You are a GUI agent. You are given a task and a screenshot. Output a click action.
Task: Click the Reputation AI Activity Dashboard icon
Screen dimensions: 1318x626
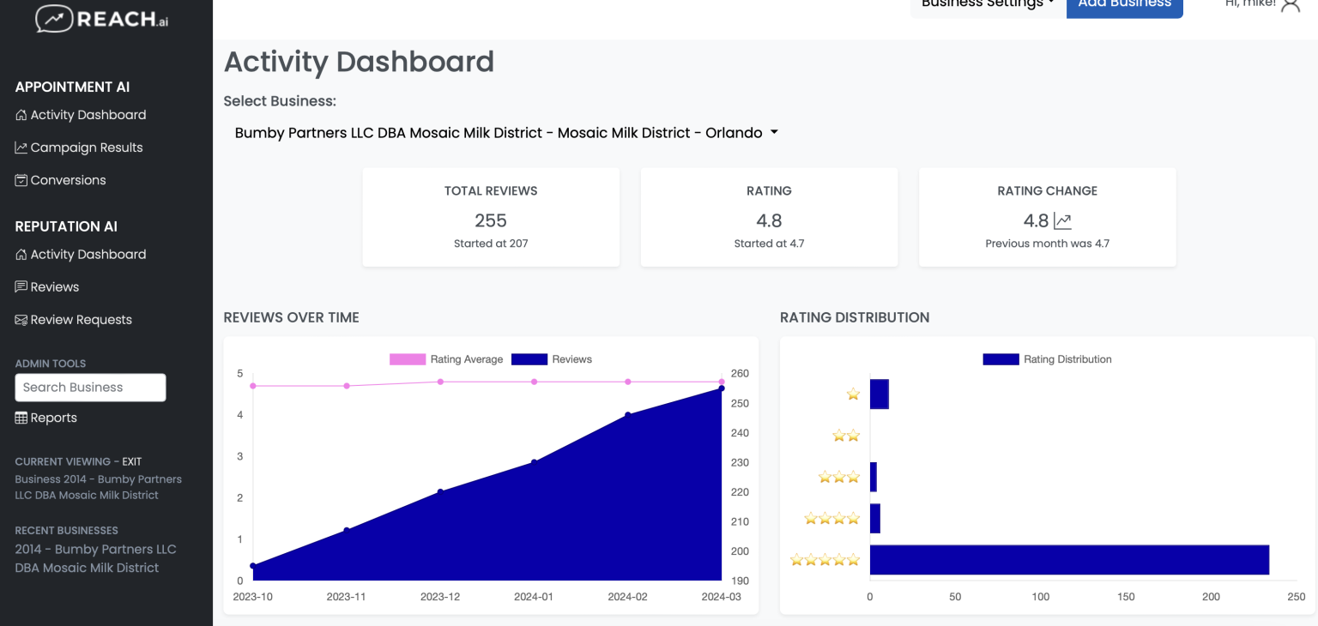tap(20, 254)
